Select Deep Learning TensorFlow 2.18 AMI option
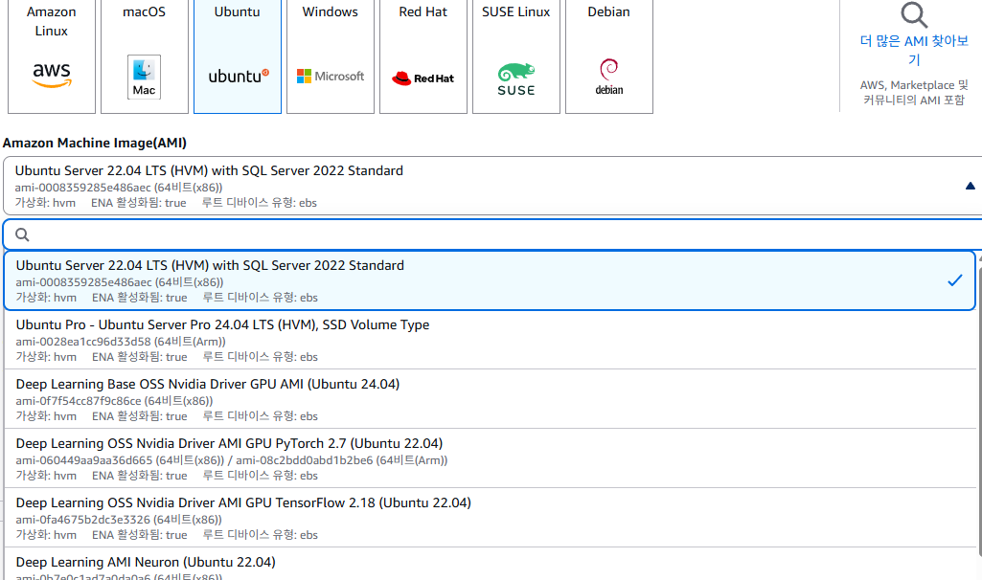 click(x=490, y=518)
